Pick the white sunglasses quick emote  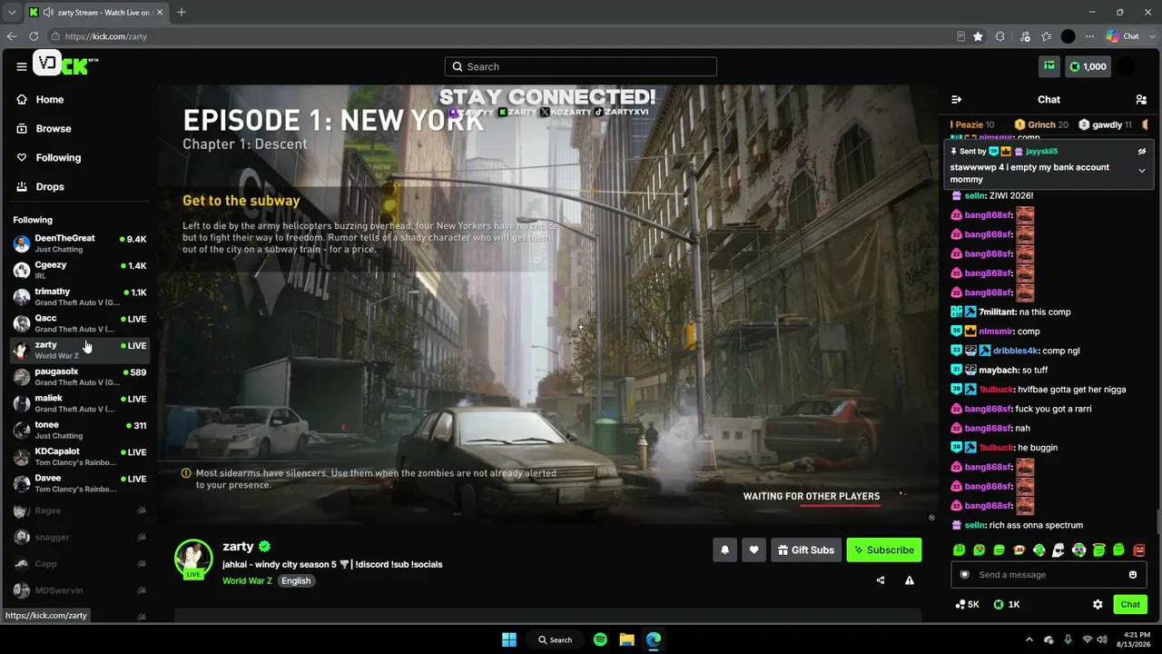click(x=1059, y=550)
